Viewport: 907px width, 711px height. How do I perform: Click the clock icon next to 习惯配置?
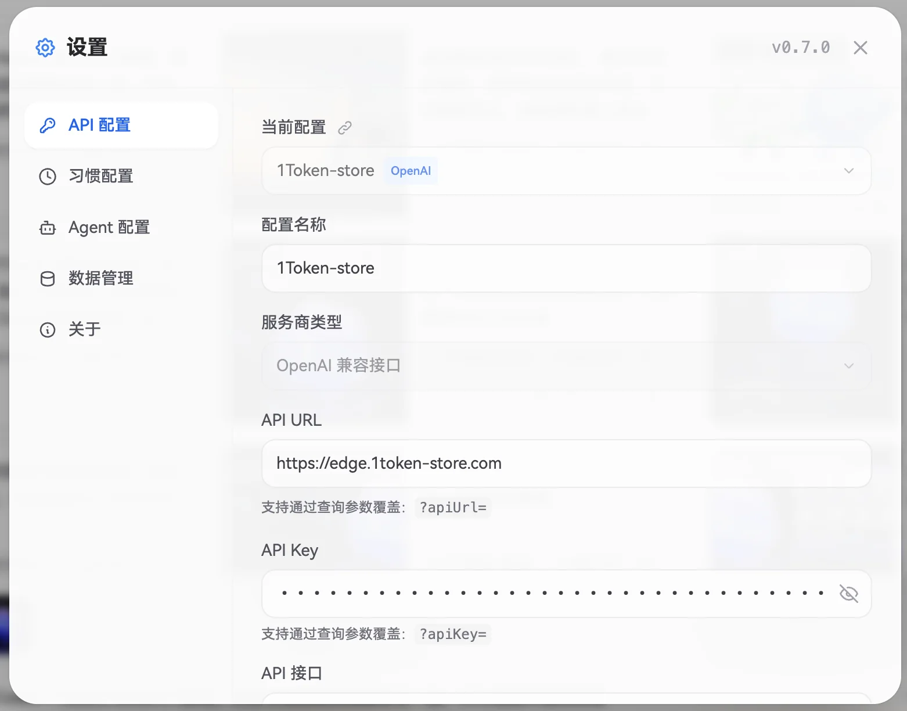tap(48, 177)
